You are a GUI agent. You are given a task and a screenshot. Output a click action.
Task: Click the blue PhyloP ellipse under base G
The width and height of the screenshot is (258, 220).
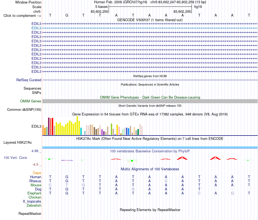click(67, 160)
